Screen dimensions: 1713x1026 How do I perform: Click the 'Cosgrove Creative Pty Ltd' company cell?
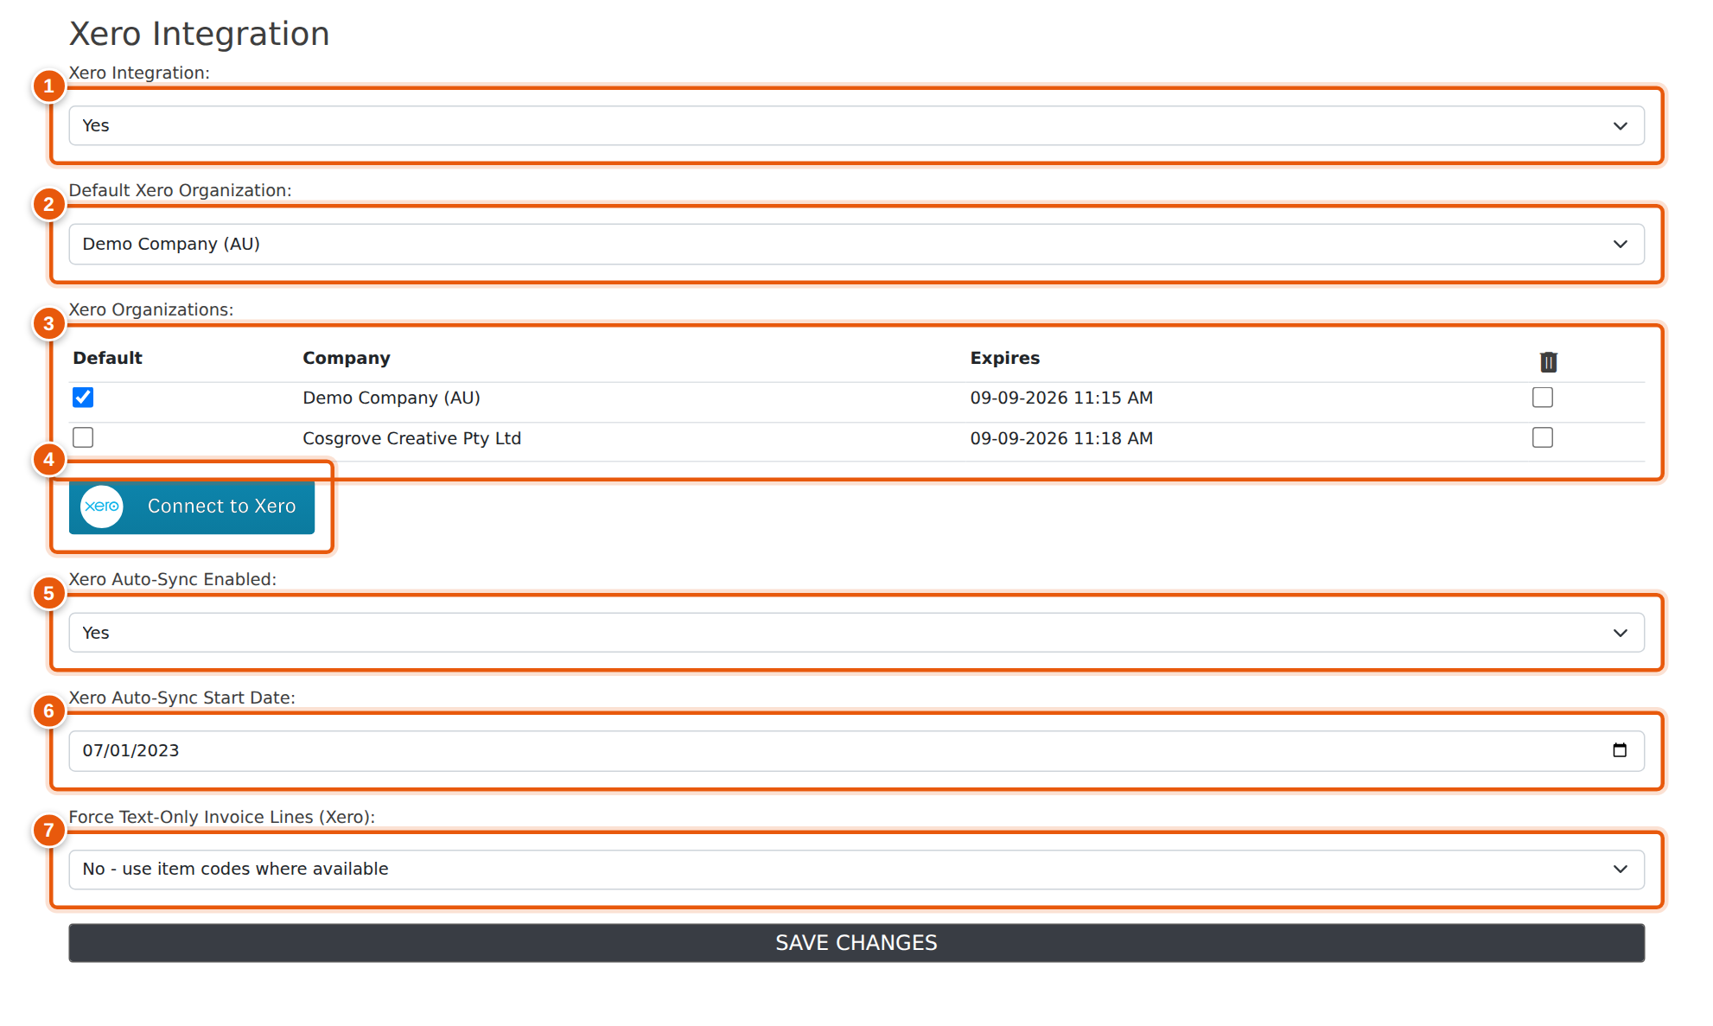[411, 438]
